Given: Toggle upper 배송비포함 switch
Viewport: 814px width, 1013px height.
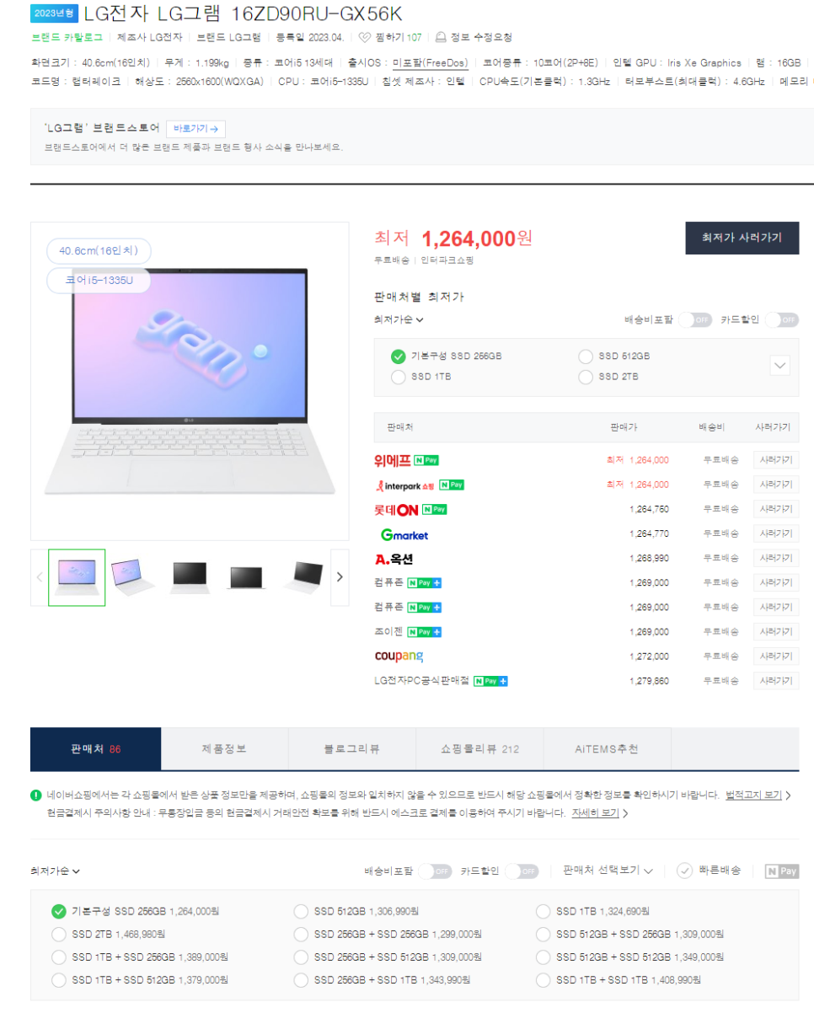Looking at the screenshot, I should point(695,320).
